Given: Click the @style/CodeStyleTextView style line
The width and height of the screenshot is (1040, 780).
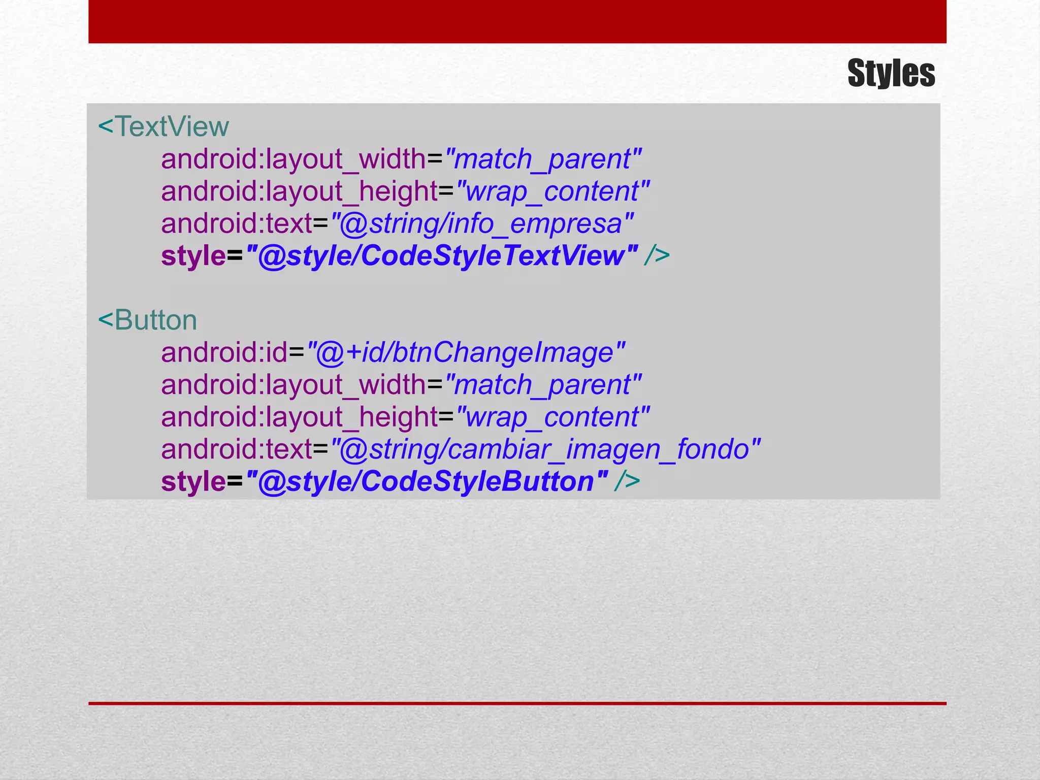Looking at the screenshot, I should pyautogui.click(x=415, y=255).
